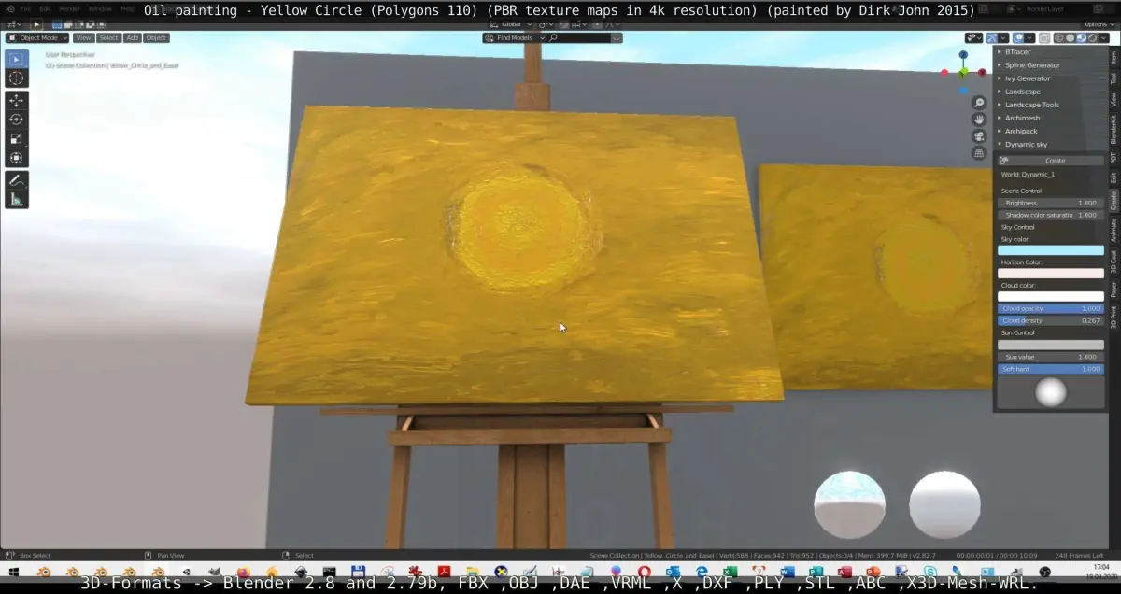The width and height of the screenshot is (1121, 594).
Task: Switch to the BlenderKit sidebar tab
Action: [x=1114, y=129]
